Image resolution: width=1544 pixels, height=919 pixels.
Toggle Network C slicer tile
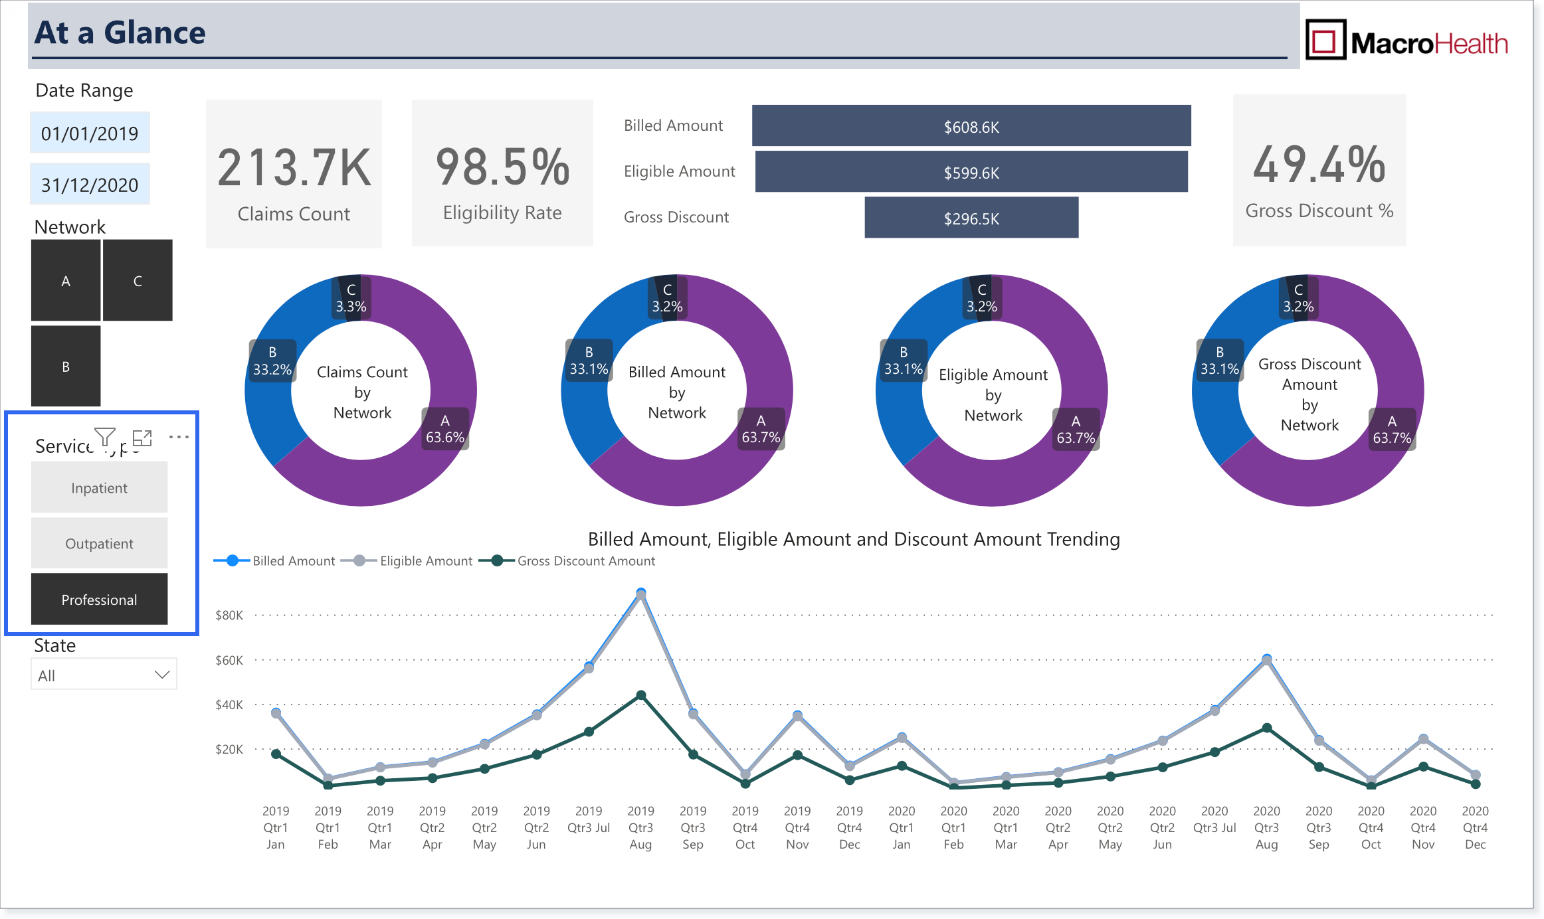coord(138,280)
